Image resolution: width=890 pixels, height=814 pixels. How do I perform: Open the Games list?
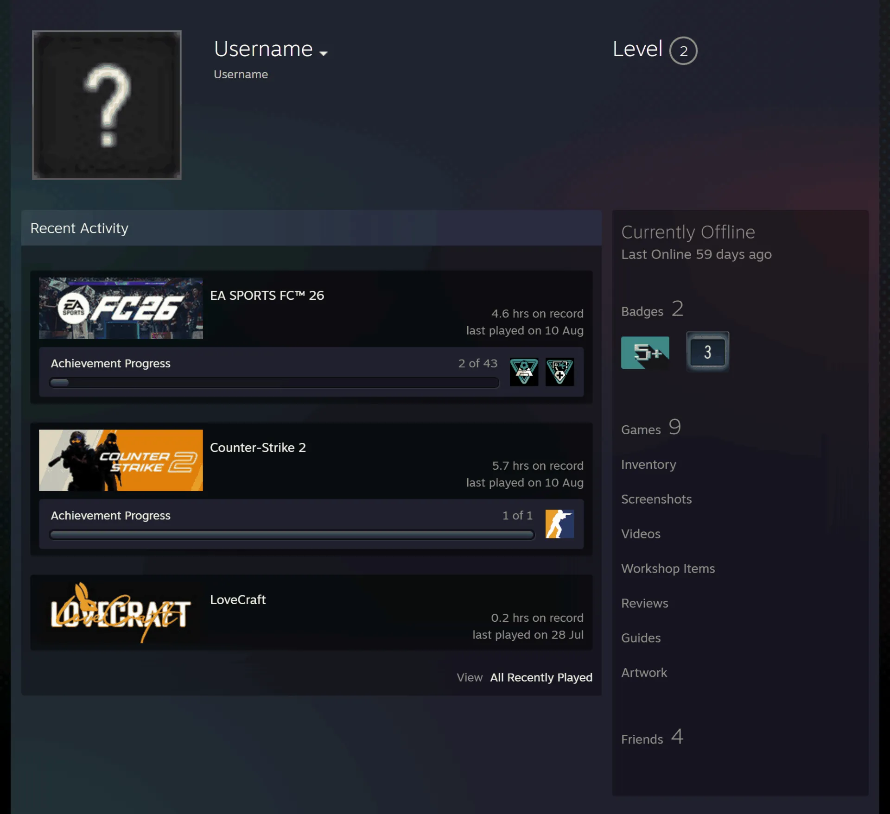pyautogui.click(x=651, y=428)
